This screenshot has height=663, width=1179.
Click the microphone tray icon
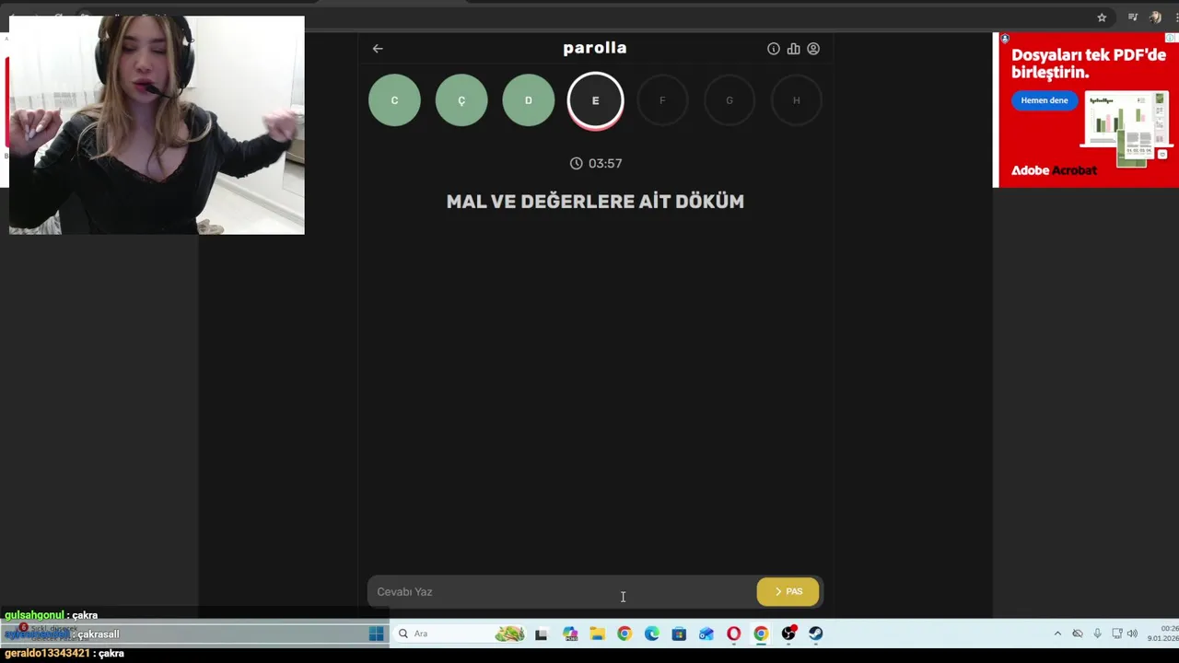1097,634
